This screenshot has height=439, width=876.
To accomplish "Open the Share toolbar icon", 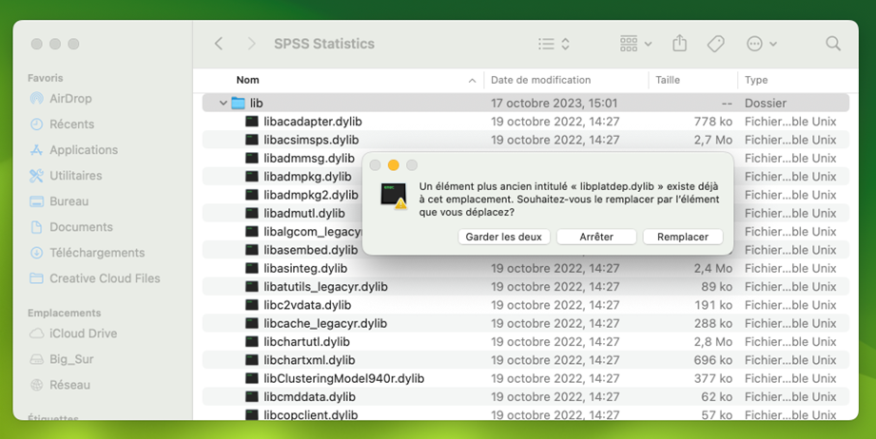I will pyautogui.click(x=679, y=44).
